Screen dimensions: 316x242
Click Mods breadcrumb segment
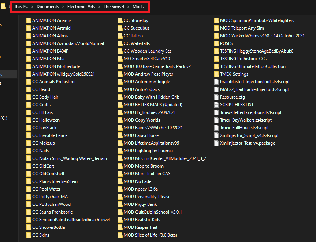pos(138,7)
